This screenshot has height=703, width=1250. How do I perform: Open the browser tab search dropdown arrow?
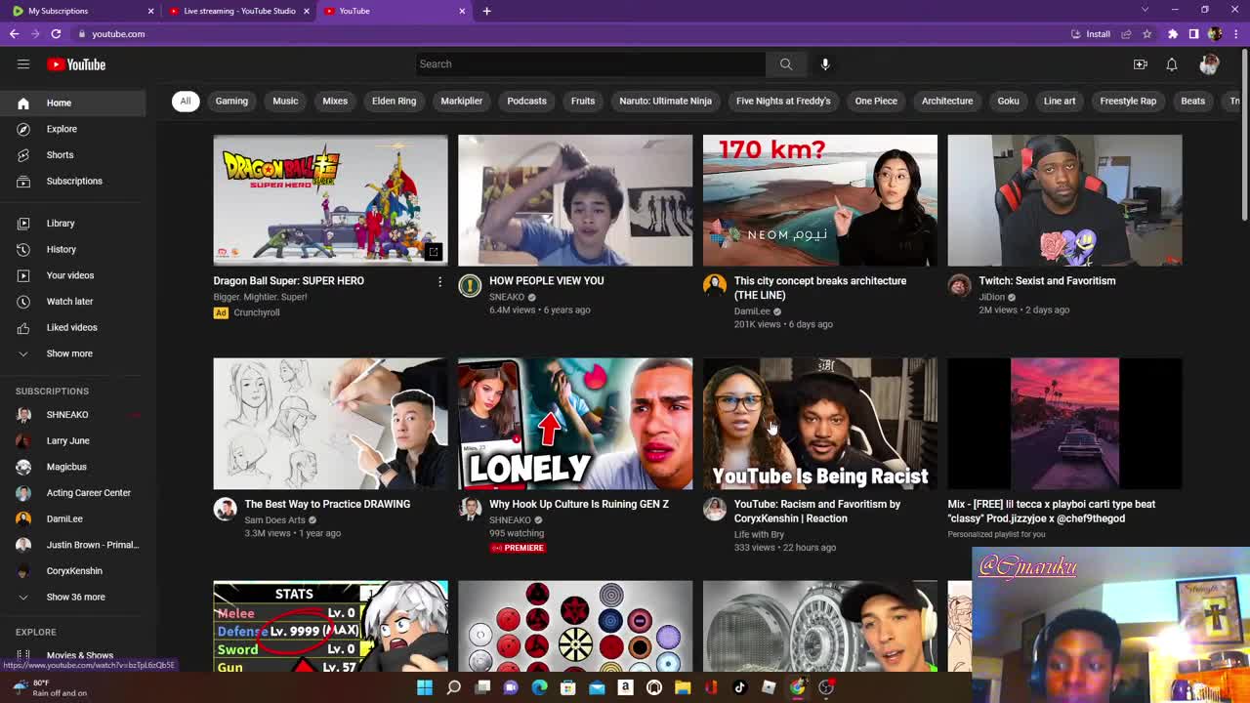point(1145,10)
